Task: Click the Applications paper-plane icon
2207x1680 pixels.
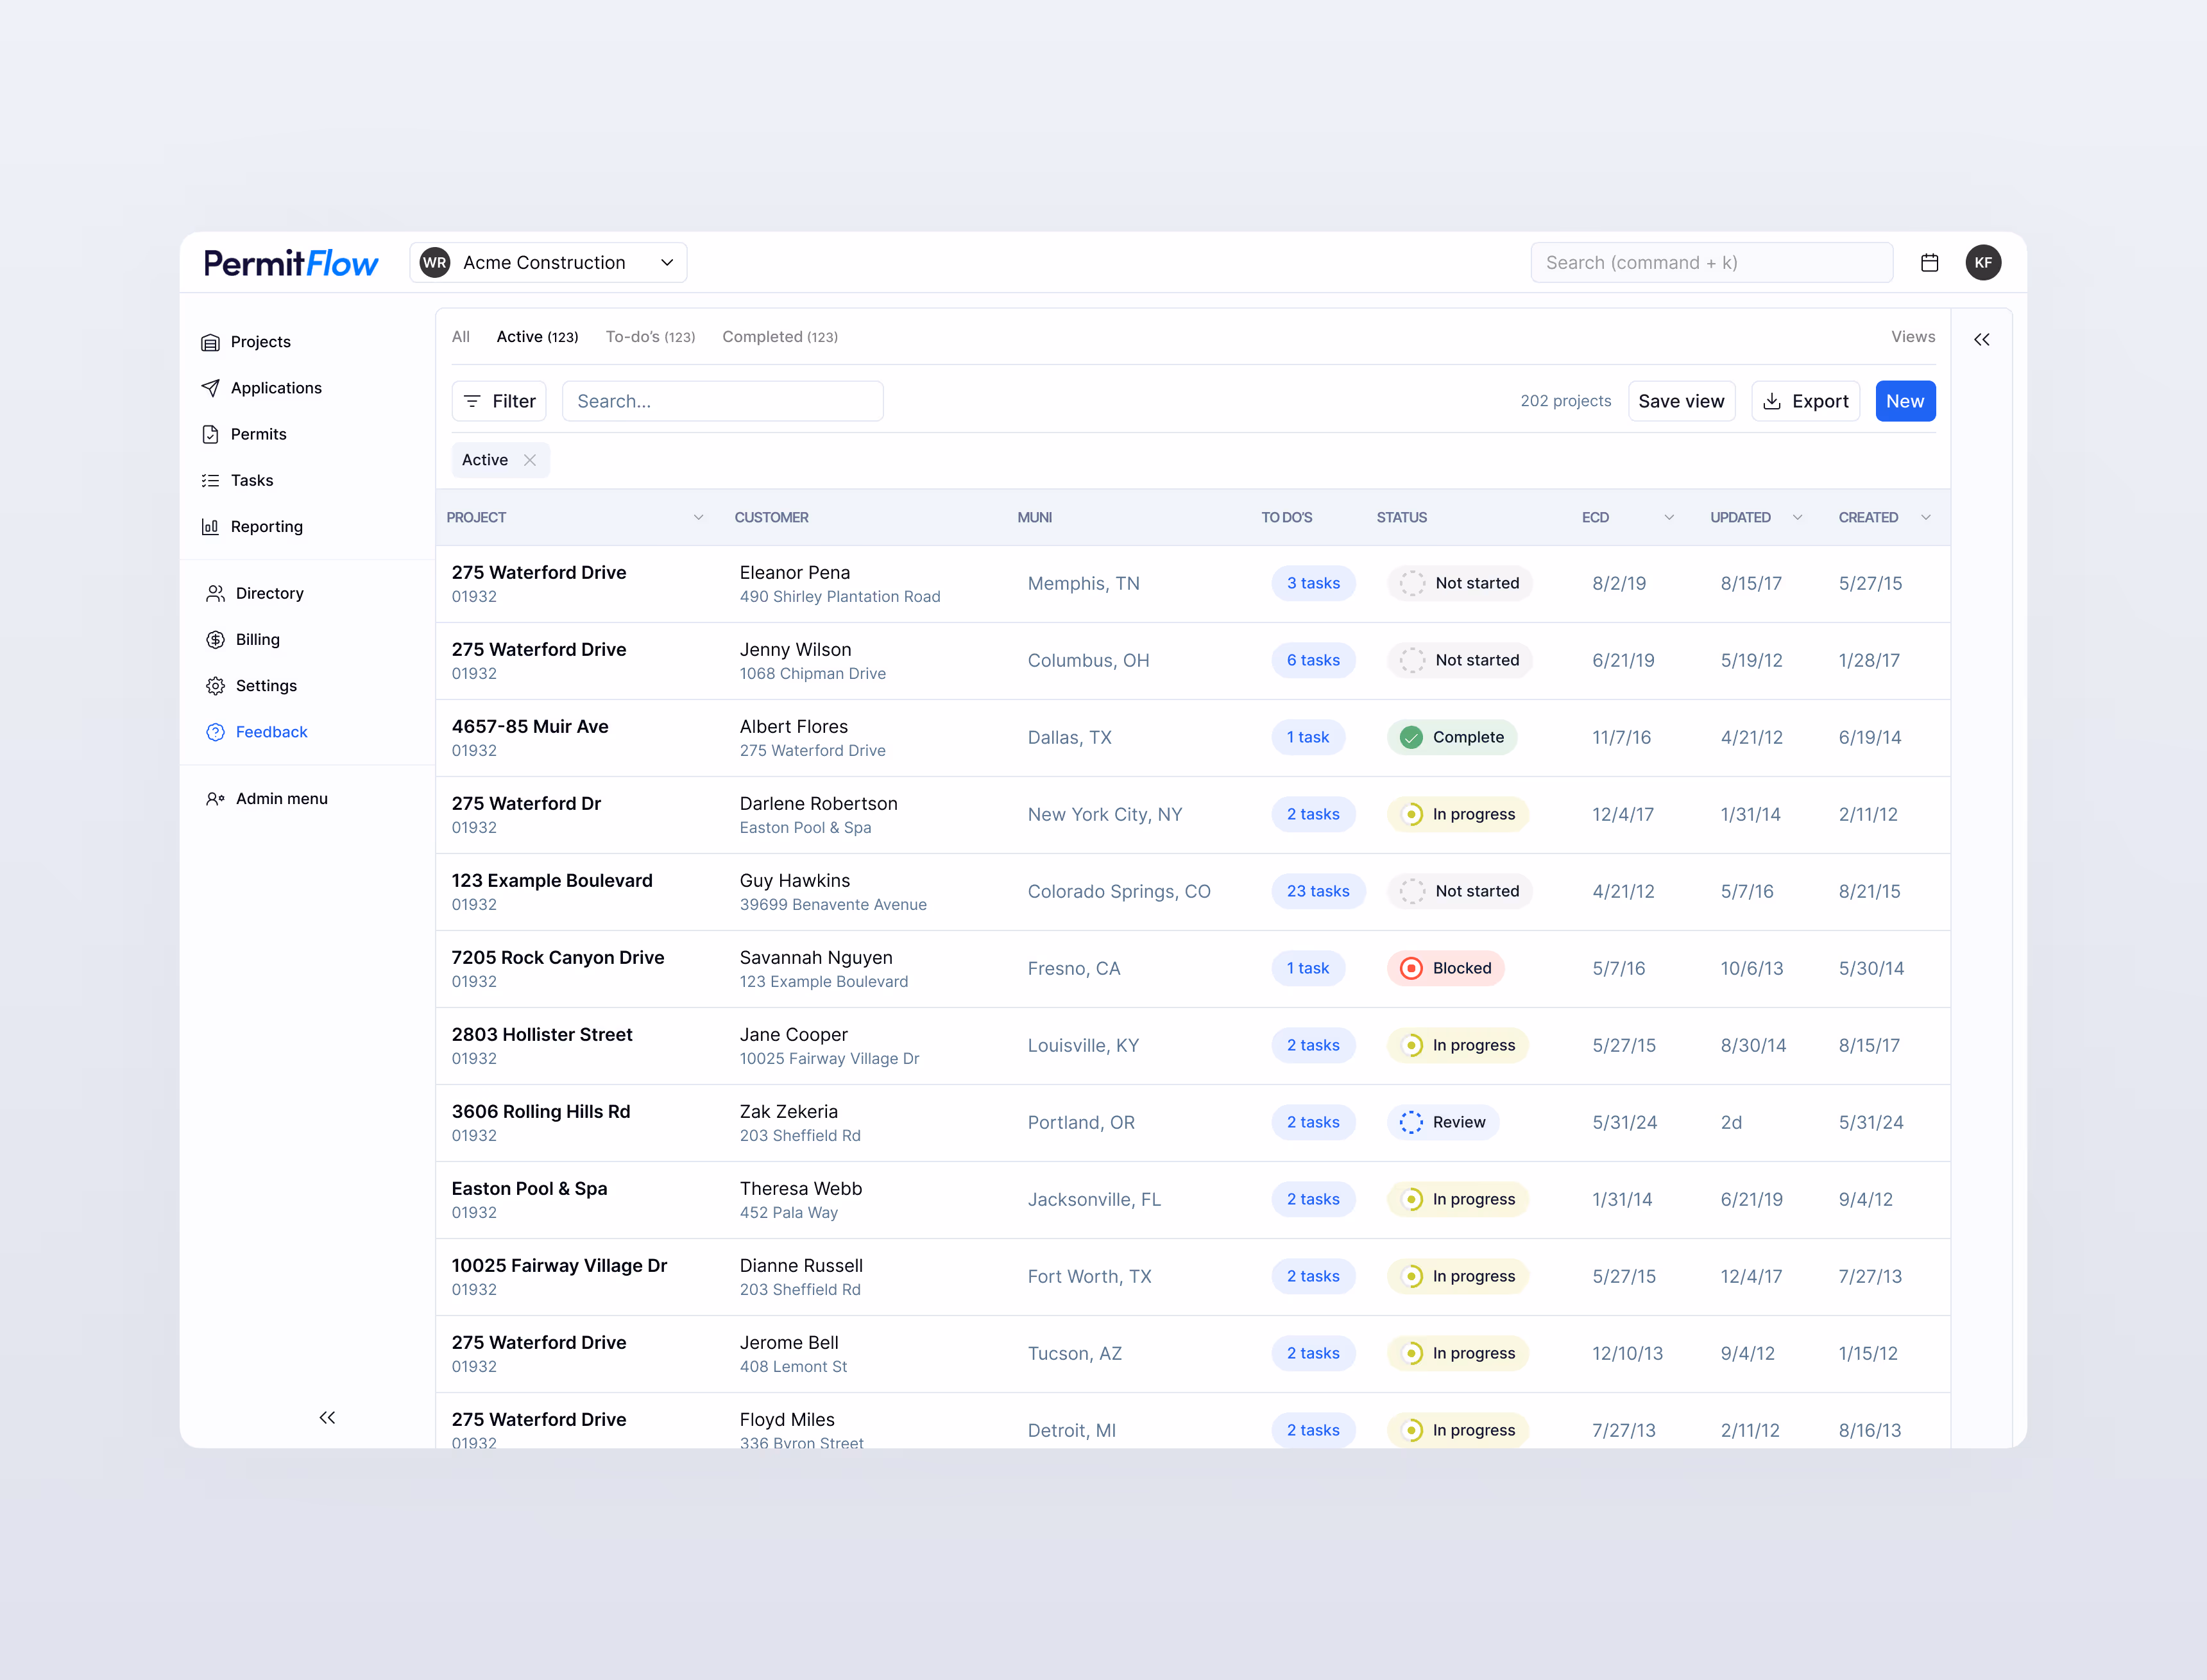Action: coord(210,388)
